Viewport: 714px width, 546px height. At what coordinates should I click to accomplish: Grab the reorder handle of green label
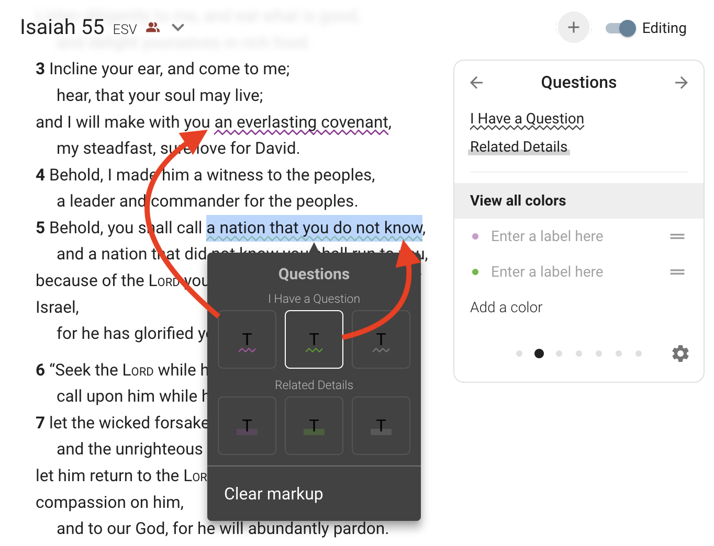[x=677, y=272]
